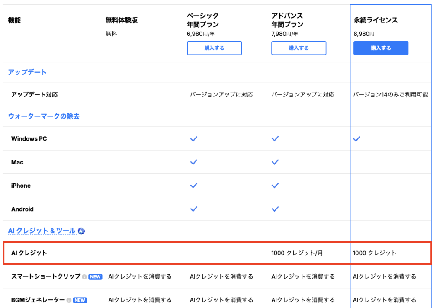Click info icon beside BGMジェネレーター

[69, 300]
